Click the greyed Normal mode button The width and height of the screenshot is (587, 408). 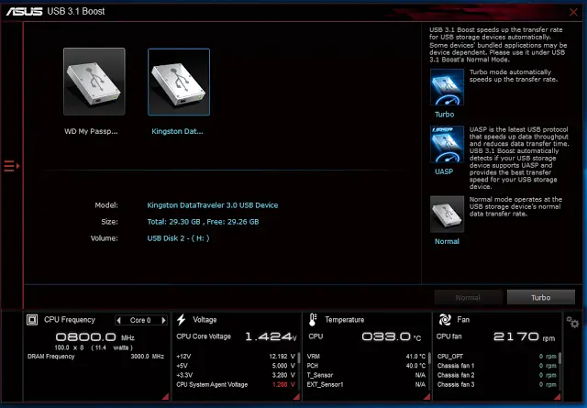pyautogui.click(x=468, y=298)
